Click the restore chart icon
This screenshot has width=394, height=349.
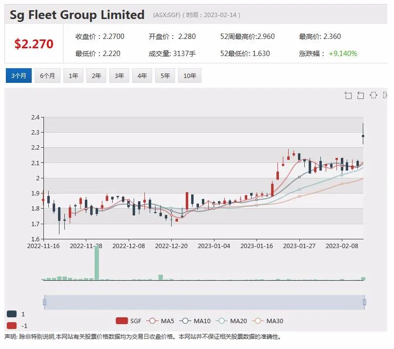(x=374, y=95)
